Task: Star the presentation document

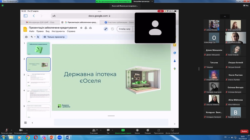Action: click(x=81, y=28)
